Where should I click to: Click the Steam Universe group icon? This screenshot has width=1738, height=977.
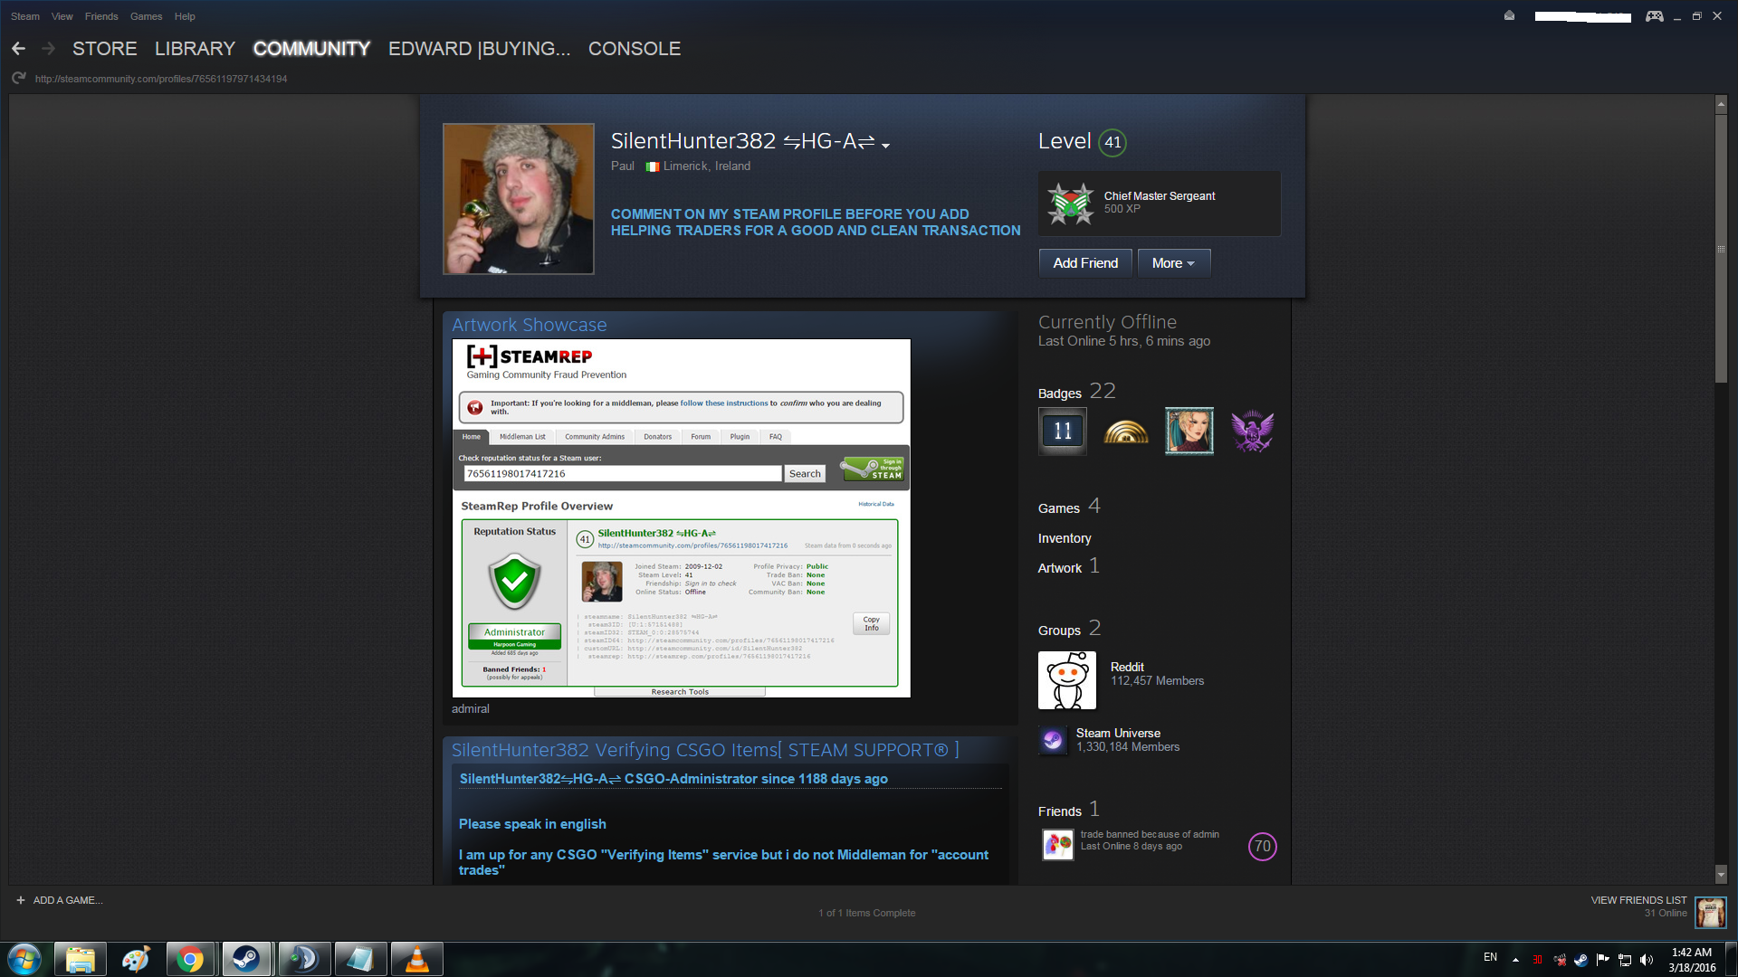click(1052, 740)
